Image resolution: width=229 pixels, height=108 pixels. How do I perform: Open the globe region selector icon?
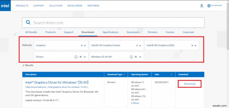(x=209, y=5)
